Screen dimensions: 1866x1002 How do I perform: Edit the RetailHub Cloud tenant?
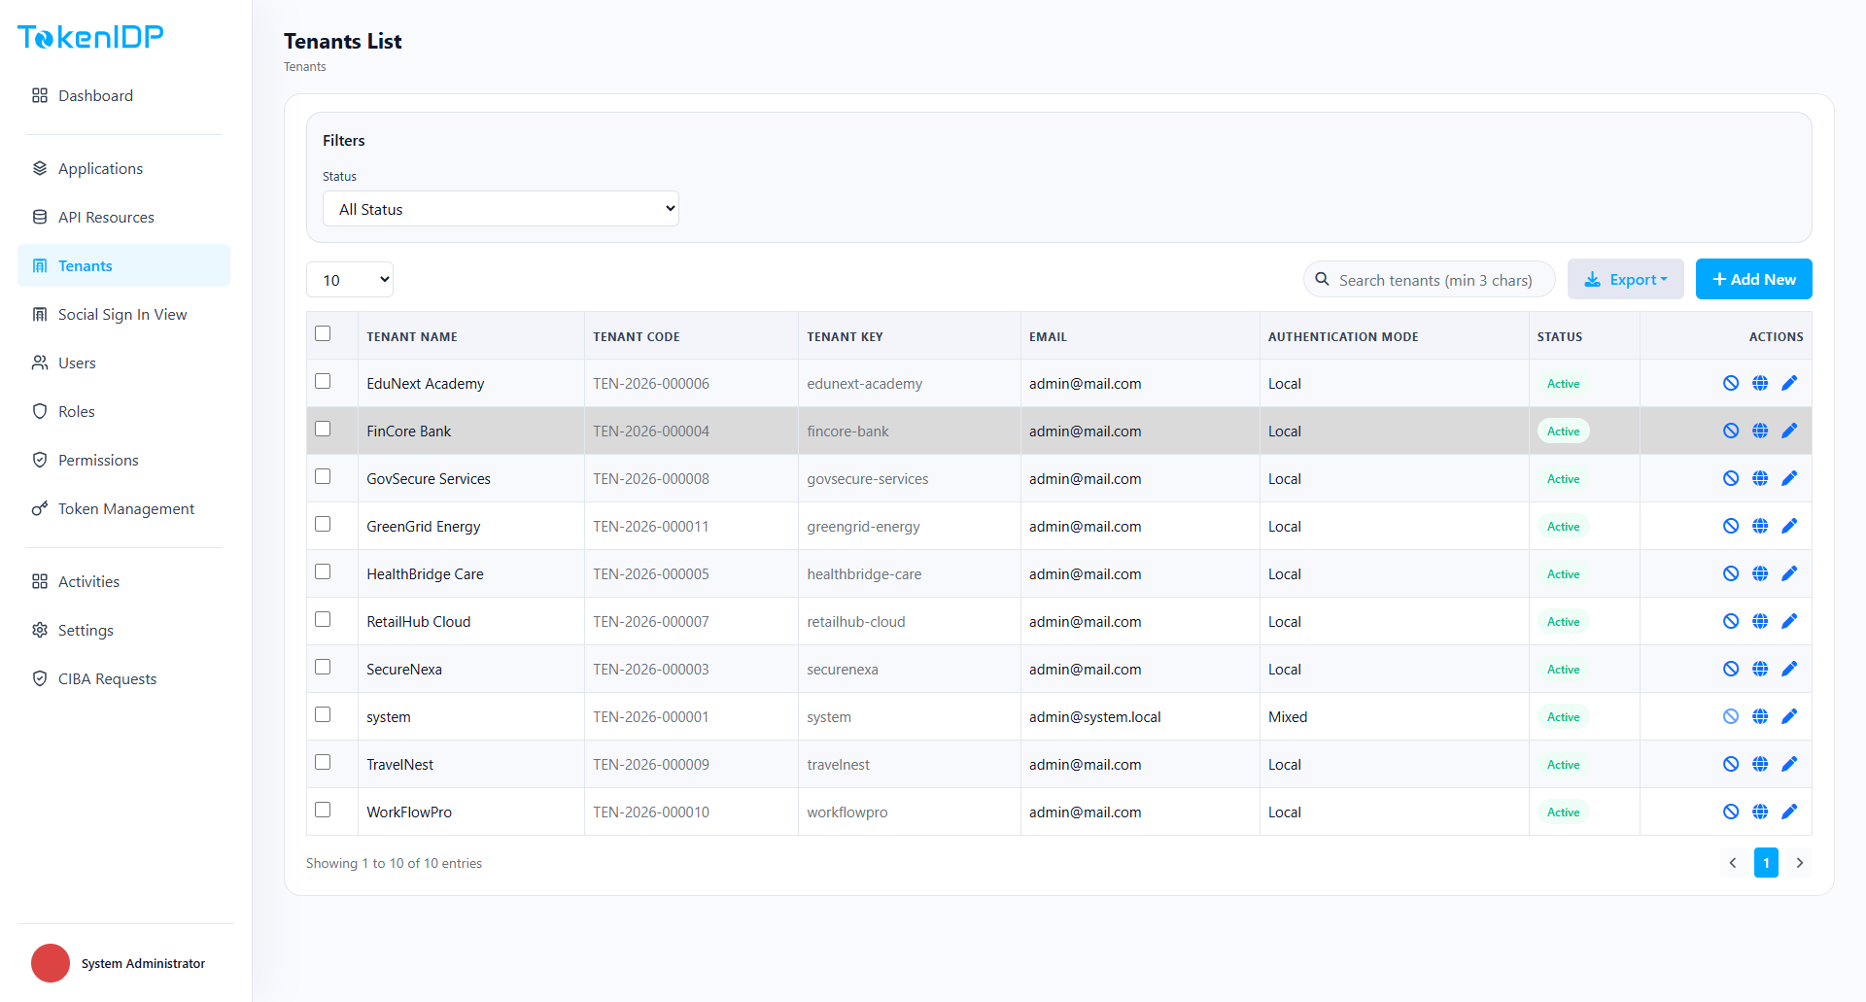[1789, 621]
